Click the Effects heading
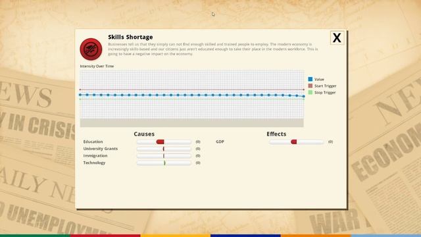This screenshot has height=237, width=421. pos(276,134)
